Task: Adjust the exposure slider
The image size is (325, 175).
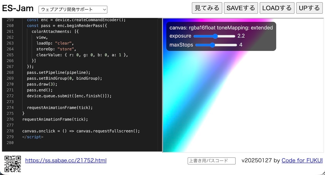Action: coord(214,36)
